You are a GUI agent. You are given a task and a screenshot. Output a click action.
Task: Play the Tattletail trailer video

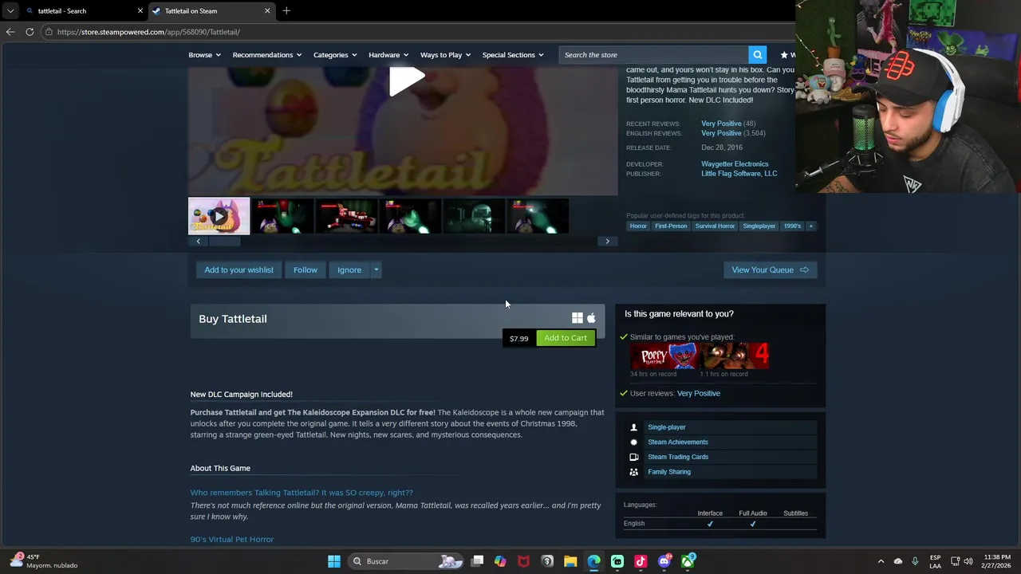(407, 81)
